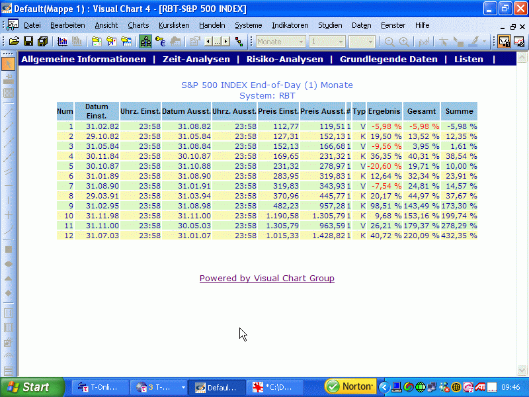Select the pointer arrow tool in left sidebar
The width and height of the screenshot is (529, 397).
[9, 64]
